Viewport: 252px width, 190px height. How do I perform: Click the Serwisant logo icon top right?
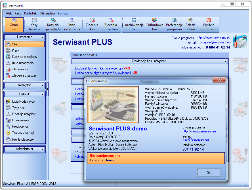pyautogui.click(x=240, y=42)
